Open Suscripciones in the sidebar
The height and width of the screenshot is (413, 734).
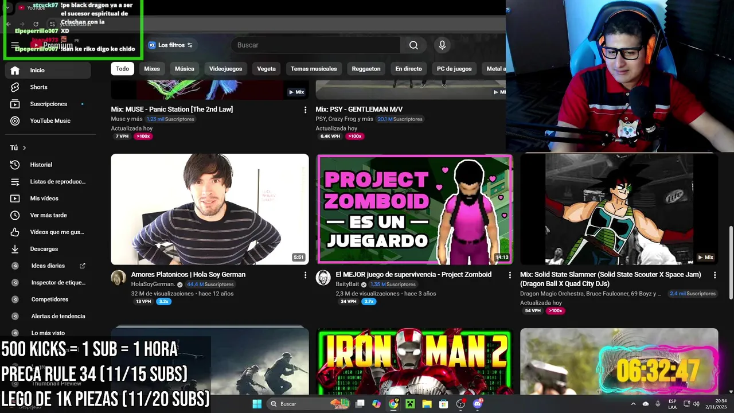(x=48, y=104)
